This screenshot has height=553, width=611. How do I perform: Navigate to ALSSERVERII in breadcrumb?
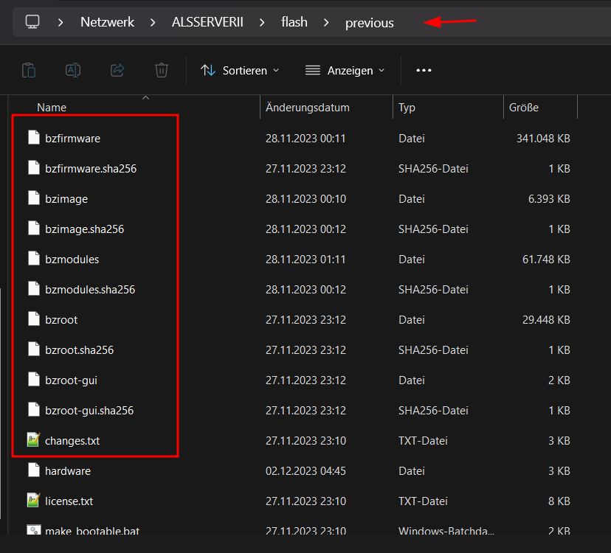[x=207, y=22]
